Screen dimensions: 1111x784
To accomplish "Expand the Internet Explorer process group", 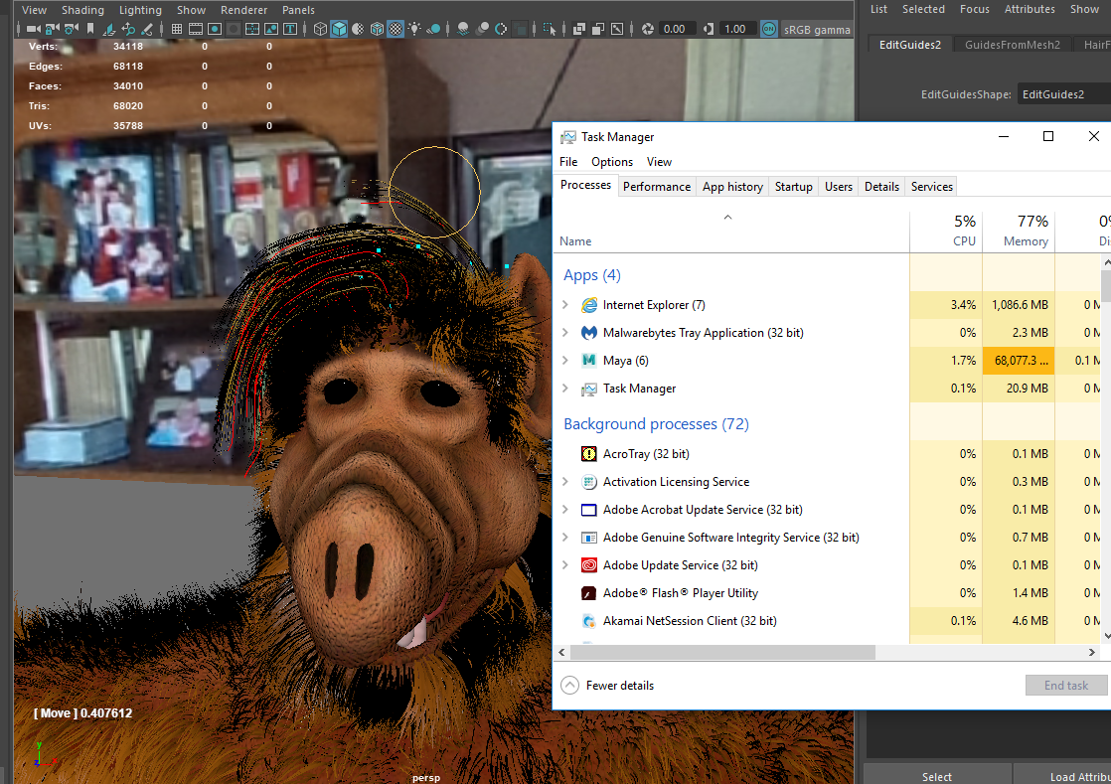I will pyautogui.click(x=566, y=305).
